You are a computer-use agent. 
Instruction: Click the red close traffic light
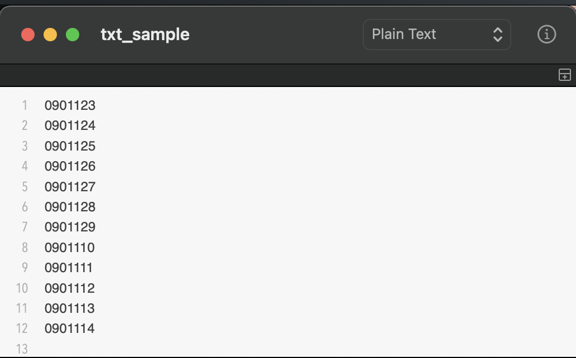click(x=28, y=34)
